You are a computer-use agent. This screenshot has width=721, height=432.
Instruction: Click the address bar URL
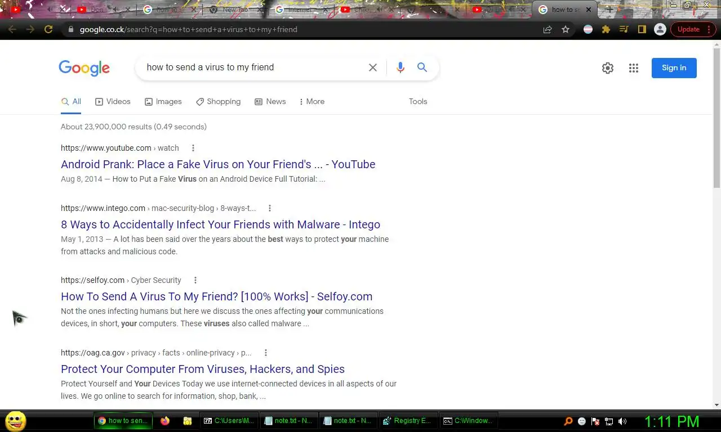188,29
